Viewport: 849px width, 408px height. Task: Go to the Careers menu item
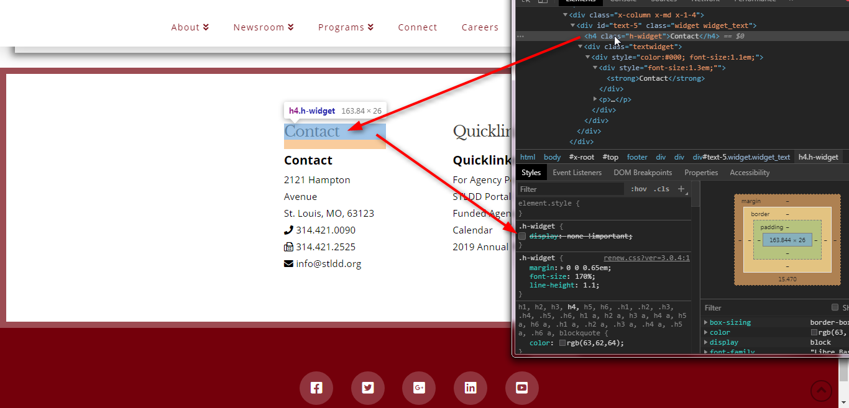(480, 27)
